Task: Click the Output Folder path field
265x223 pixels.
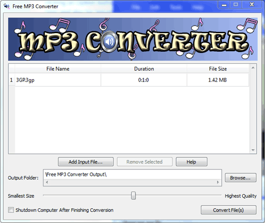Action: click(x=132, y=175)
